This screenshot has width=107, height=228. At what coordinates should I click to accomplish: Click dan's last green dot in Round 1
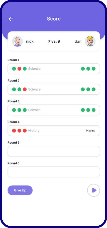[x=94, y=69]
